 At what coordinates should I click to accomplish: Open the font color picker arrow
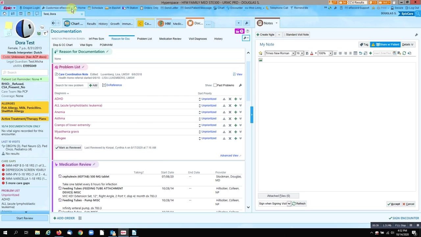tap(316, 53)
